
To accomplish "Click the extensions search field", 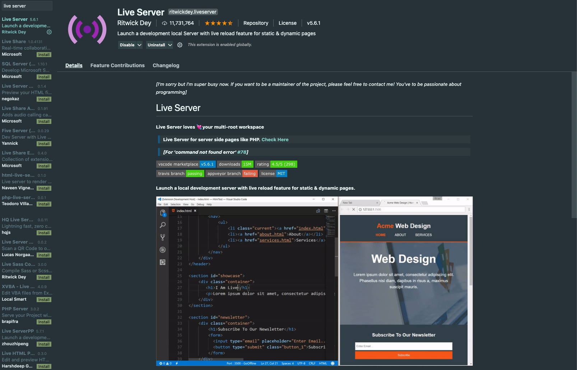I will [27, 6].
